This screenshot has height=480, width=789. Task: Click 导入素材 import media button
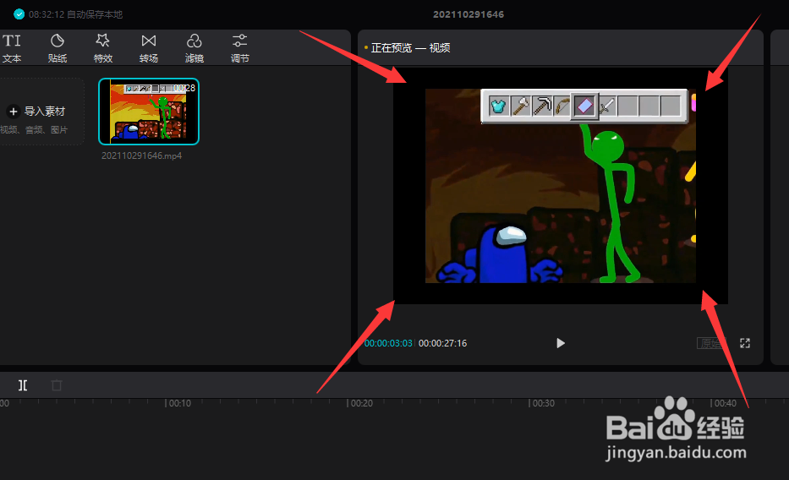pyautogui.click(x=36, y=111)
